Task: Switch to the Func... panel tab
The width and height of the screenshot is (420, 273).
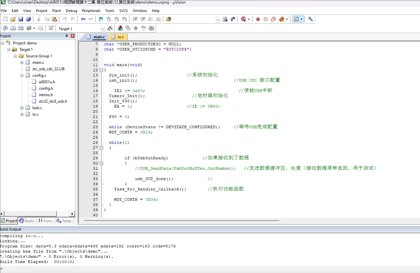Action: (x=46, y=221)
